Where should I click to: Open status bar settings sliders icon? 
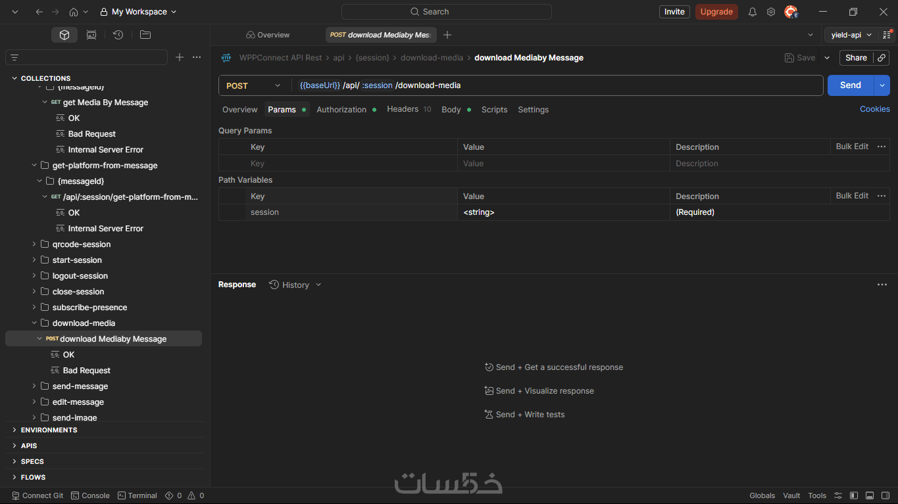pyautogui.click(x=838, y=495)
